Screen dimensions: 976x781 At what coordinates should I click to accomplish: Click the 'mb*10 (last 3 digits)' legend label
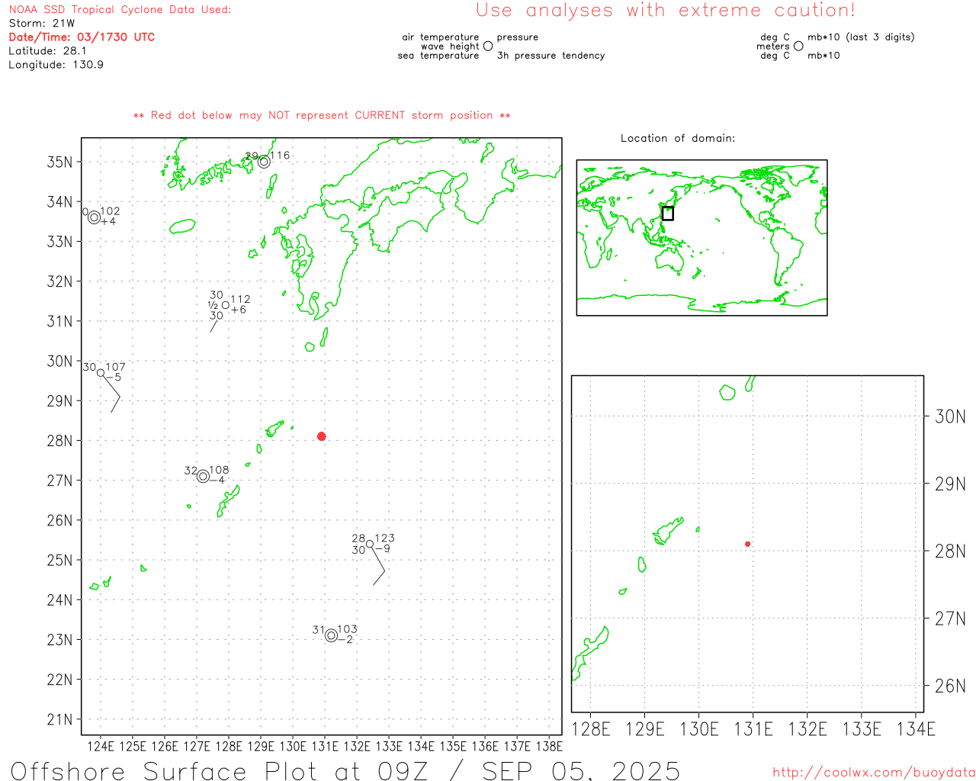click(861, 37)
